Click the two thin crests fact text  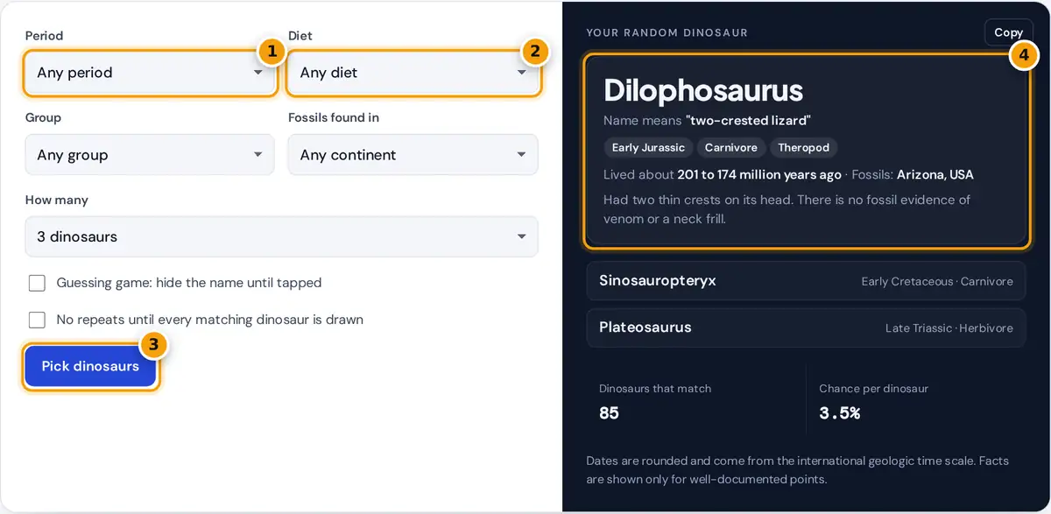(787, 209)
